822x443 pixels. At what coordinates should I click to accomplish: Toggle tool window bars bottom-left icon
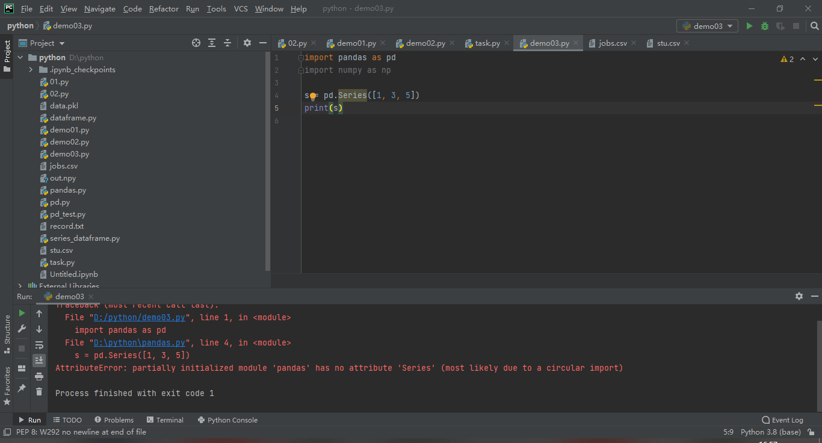click(x=7, y=432)
